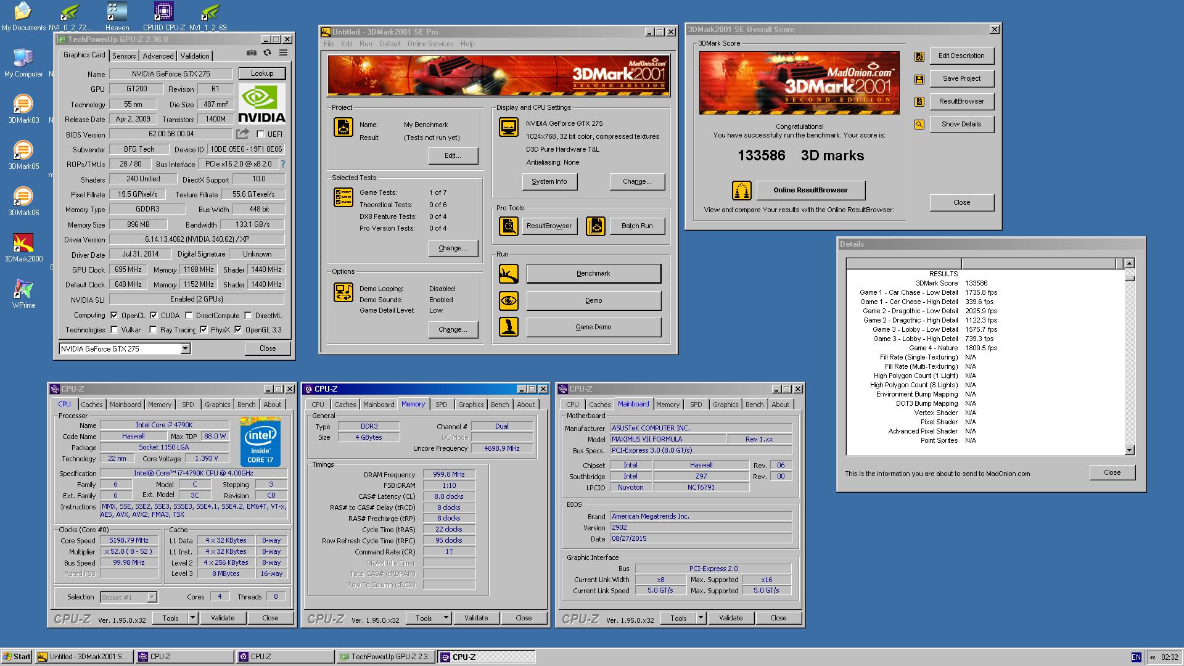
Task: Click Name field NVIDIA GeForce GTX 275
Action: click(x=171, y=74)
